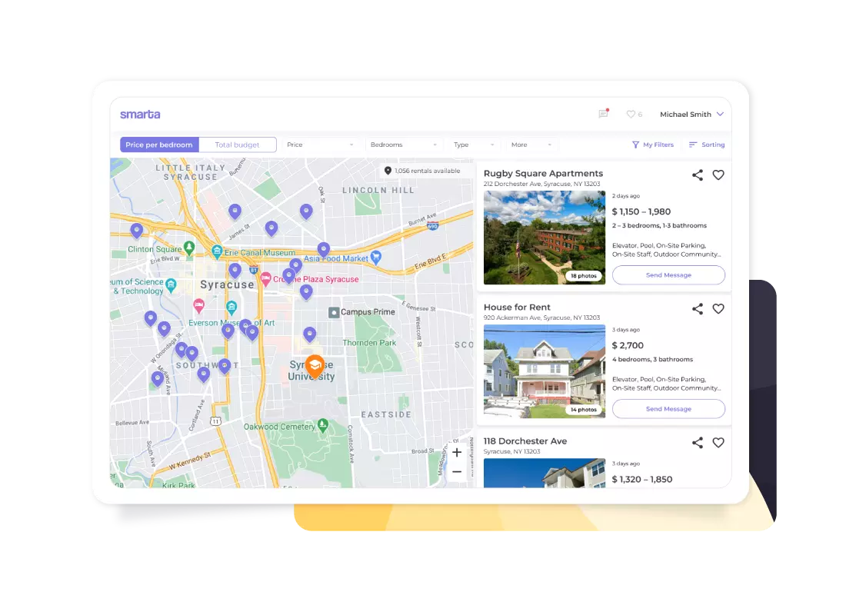Select the Price per bedroom tab
Screen dimensions: 846x615
click(x=159, y=145)
